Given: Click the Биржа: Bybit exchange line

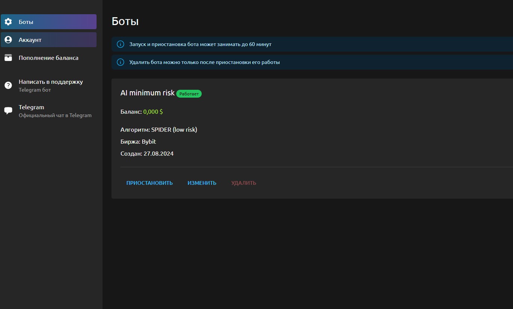Looking at the screenshot, I should (138, 141).
